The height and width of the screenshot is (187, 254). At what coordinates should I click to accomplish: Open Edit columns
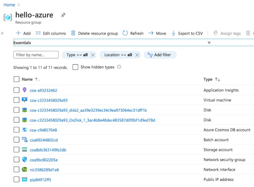coord(50,33)
